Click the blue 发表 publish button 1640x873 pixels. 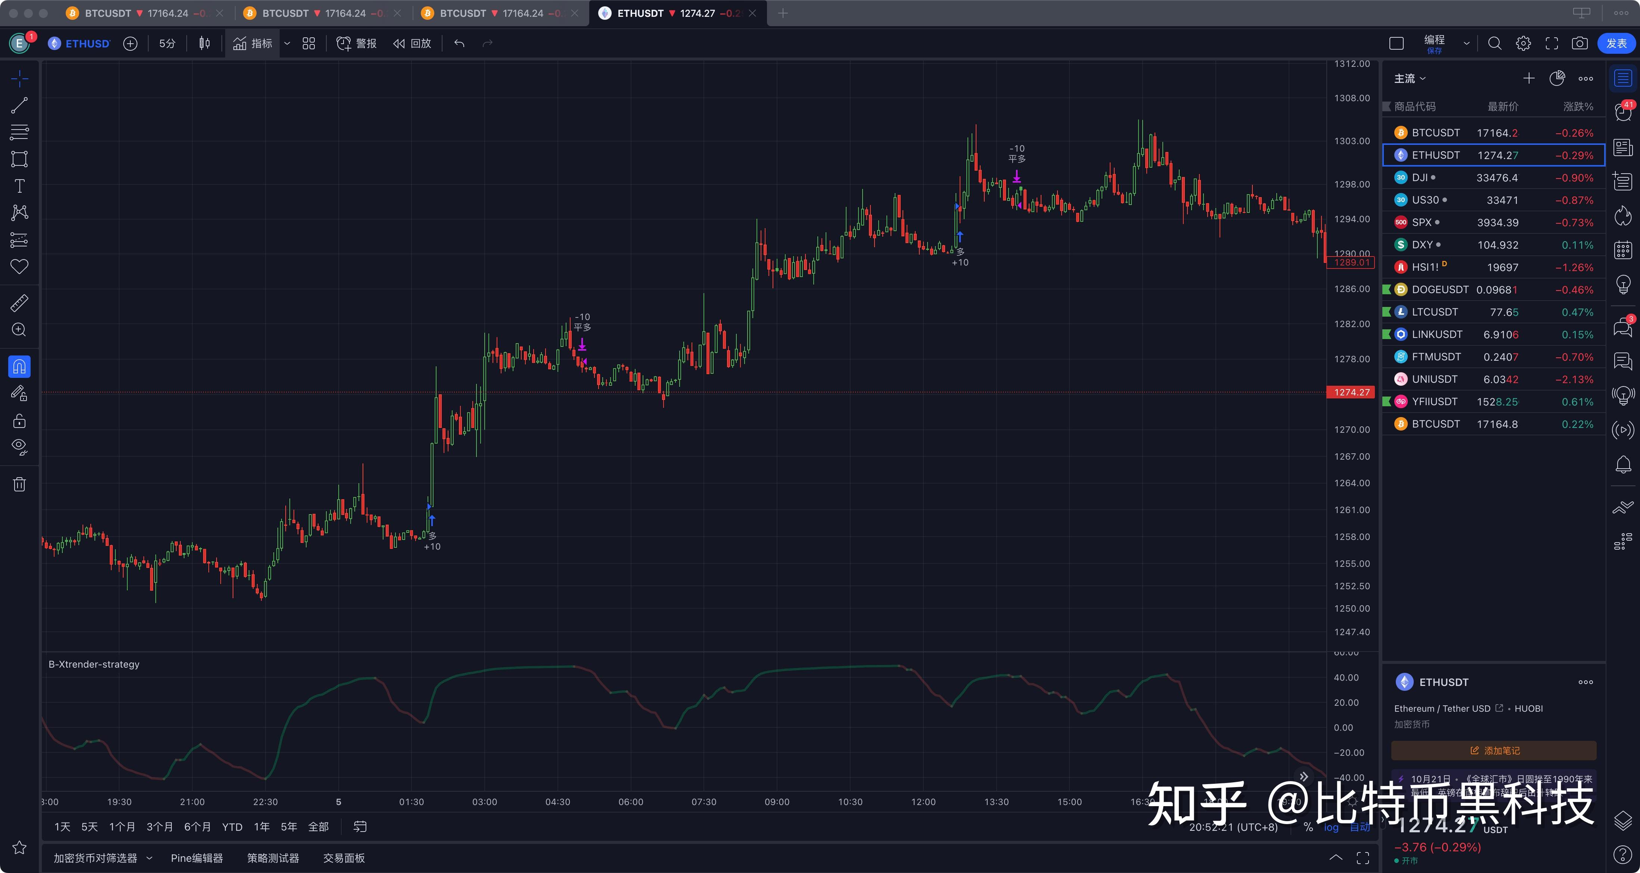pos(1616,43)
